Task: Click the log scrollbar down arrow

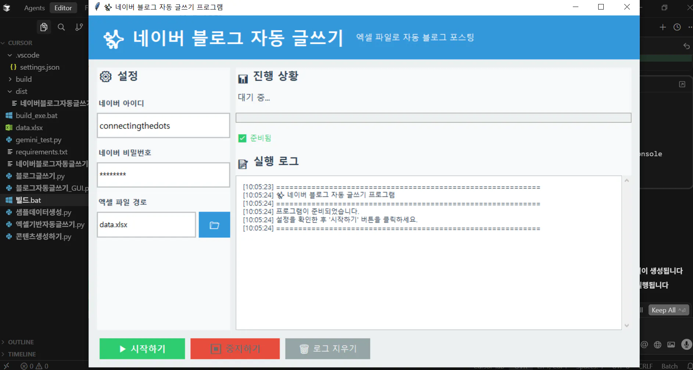Action: click(627, 325)
